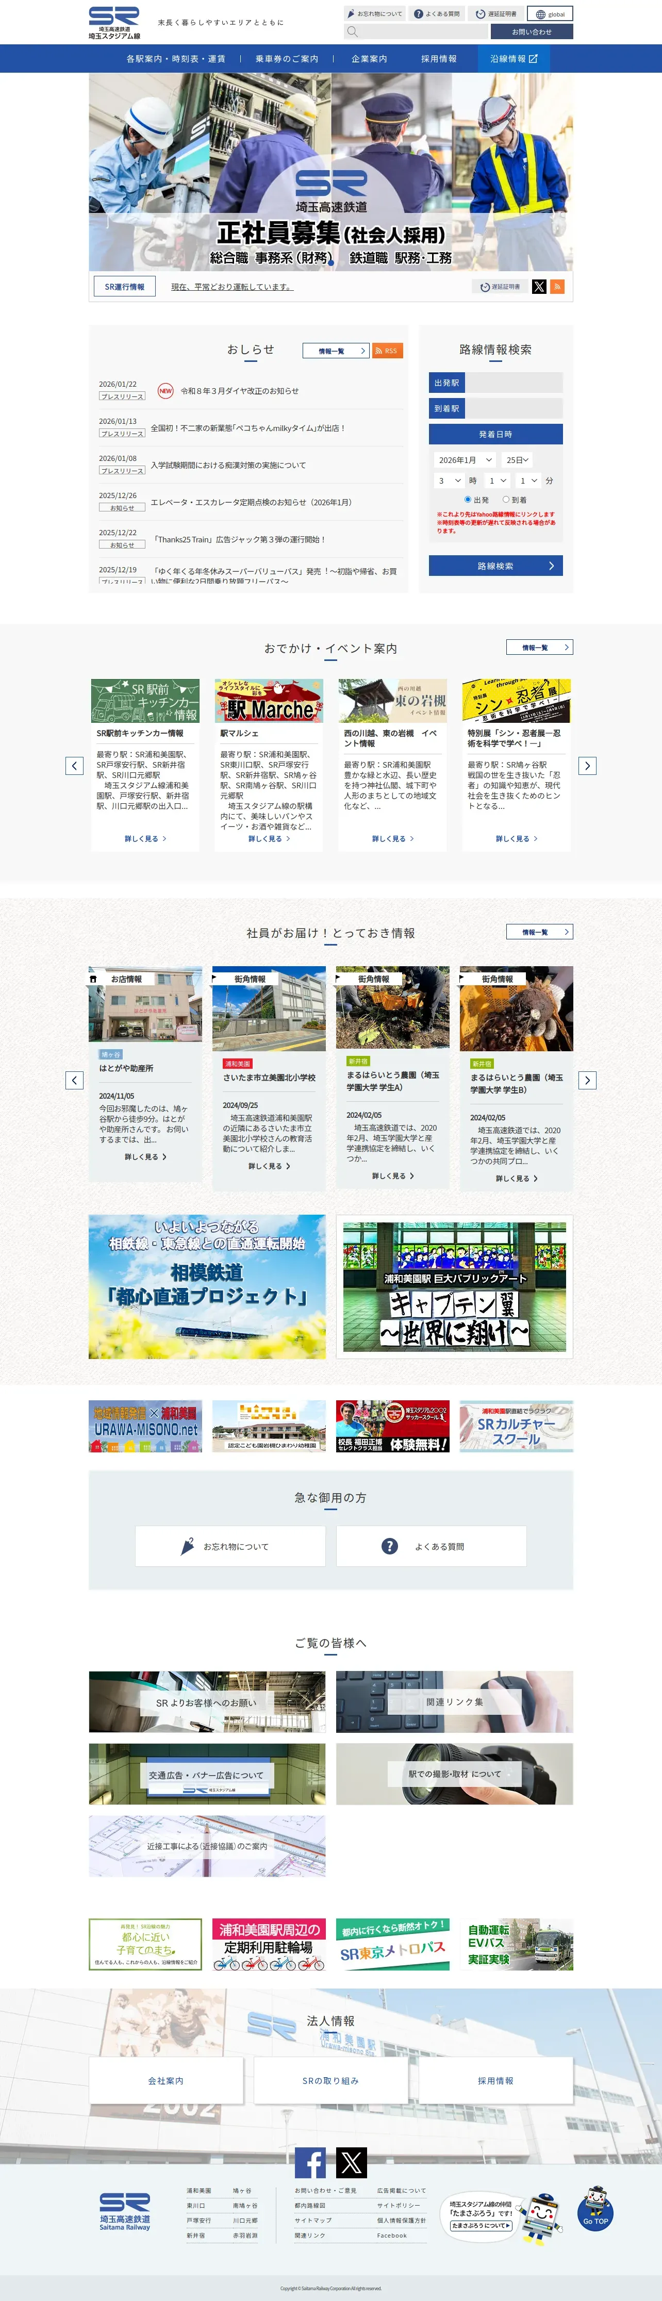Open the orange RSS icon under the hero banner
Image resolution: width=662 pixels, height=2301 pixels.
[x=557, y=287]
